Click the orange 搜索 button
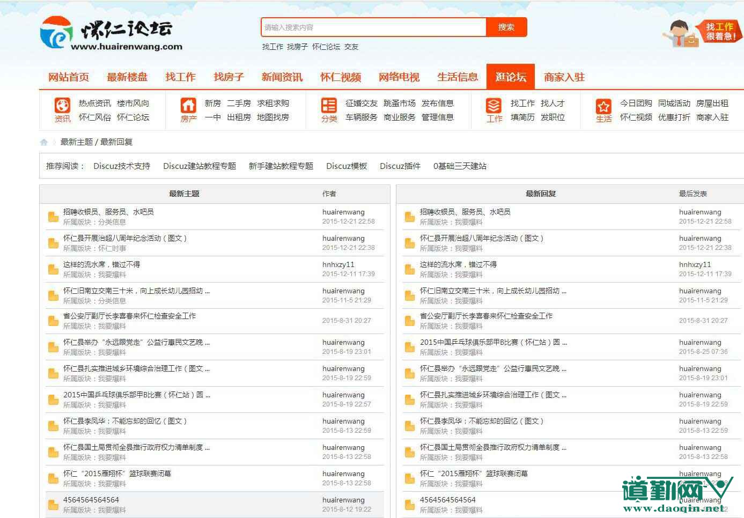The width and height of the screenshot is (744, 518). tap(506, 27)
